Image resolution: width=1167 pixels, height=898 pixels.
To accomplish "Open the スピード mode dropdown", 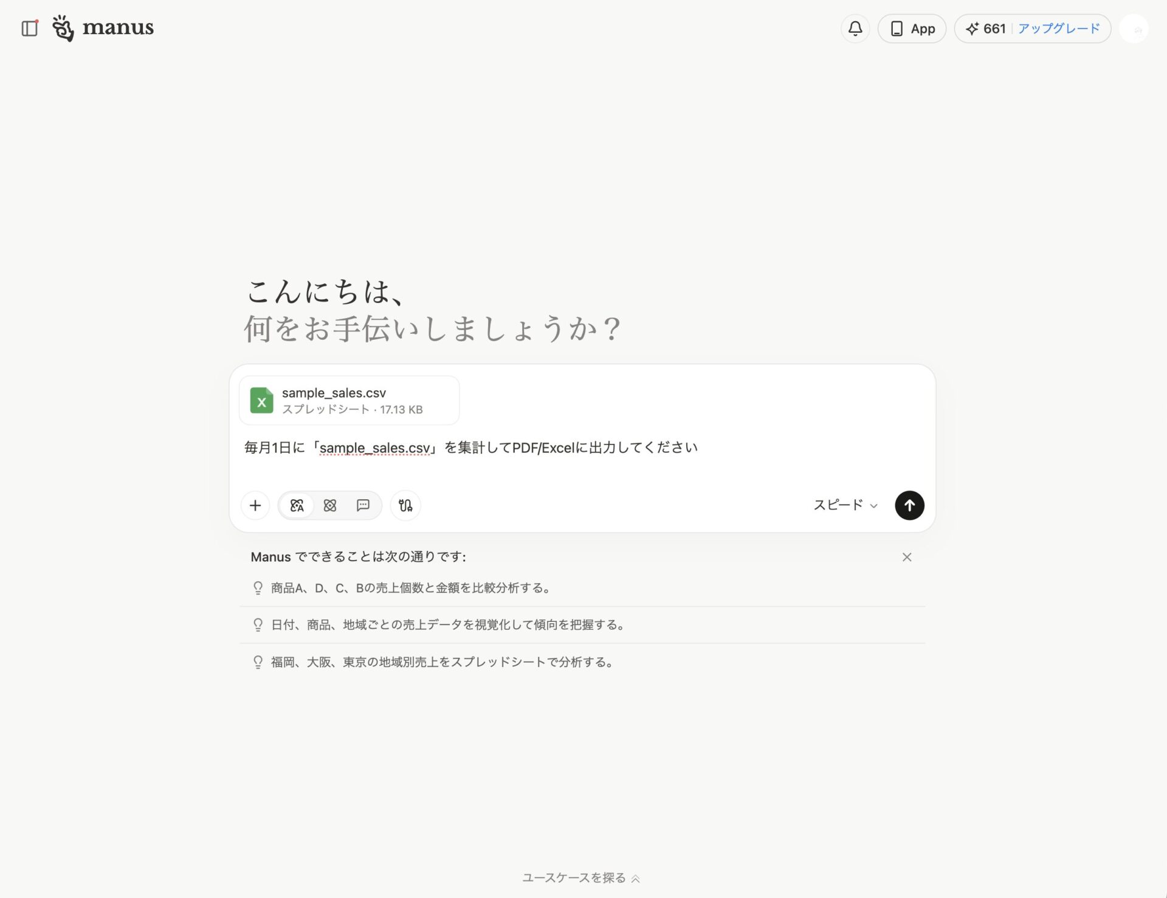I will [x=845, y=505].
